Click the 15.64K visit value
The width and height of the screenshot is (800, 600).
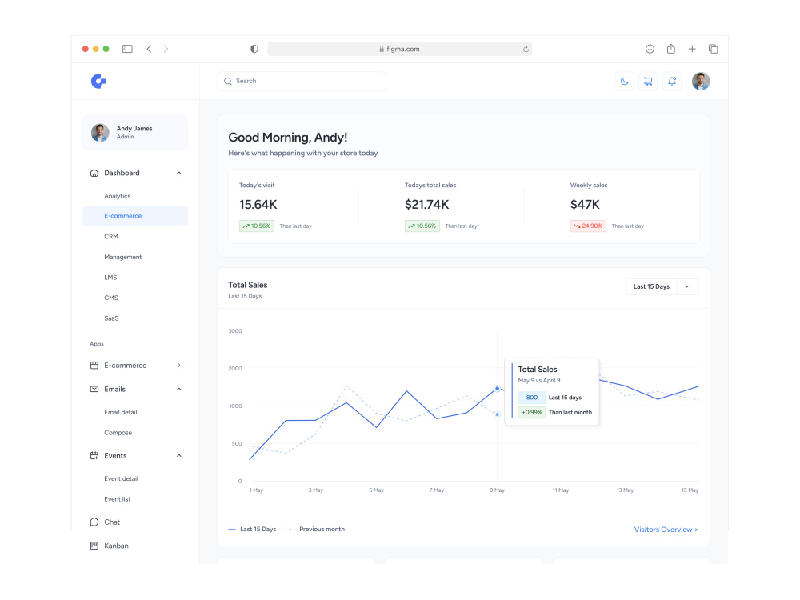[x=258, y=205]
